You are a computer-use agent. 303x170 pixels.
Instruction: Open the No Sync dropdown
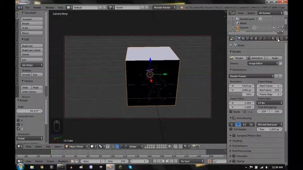192,161
